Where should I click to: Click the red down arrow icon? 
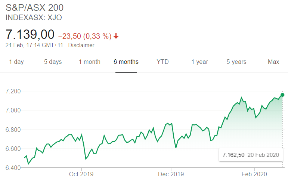pos(116,36)
